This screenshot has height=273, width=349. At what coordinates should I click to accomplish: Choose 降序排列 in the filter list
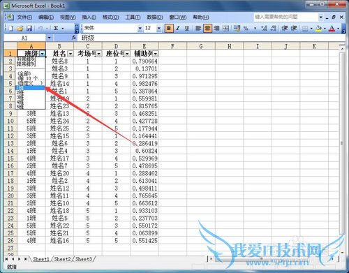click(x=30, y=64)
